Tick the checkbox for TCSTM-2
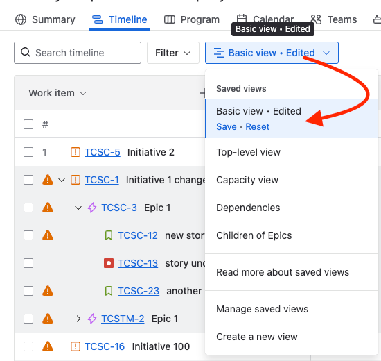Image resolution: width=381 pixels, height=361 pixels. (28, 319)
